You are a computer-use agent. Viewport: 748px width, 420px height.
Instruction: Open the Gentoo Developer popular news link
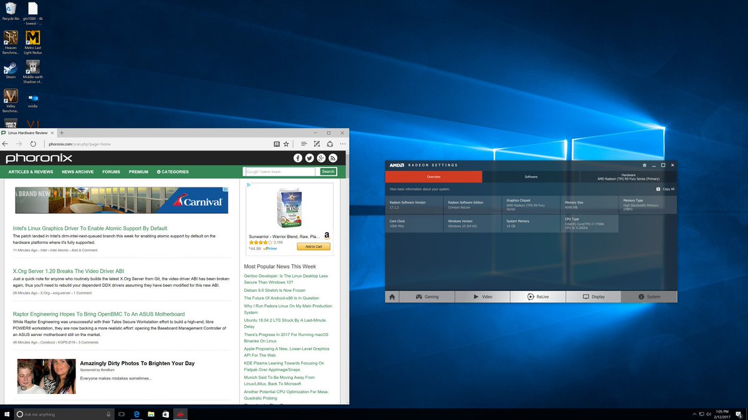pos(285,279)
